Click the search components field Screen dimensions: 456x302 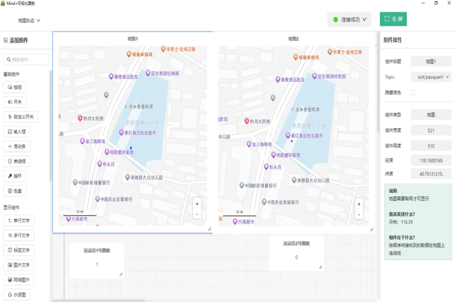pos(26,60)
